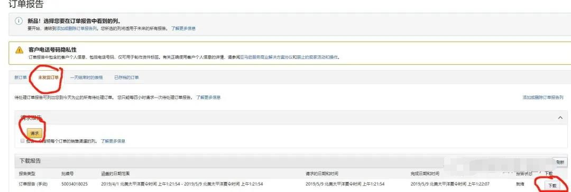Click the blue info circle icon

pyautogui.click(x=19, y=21)
